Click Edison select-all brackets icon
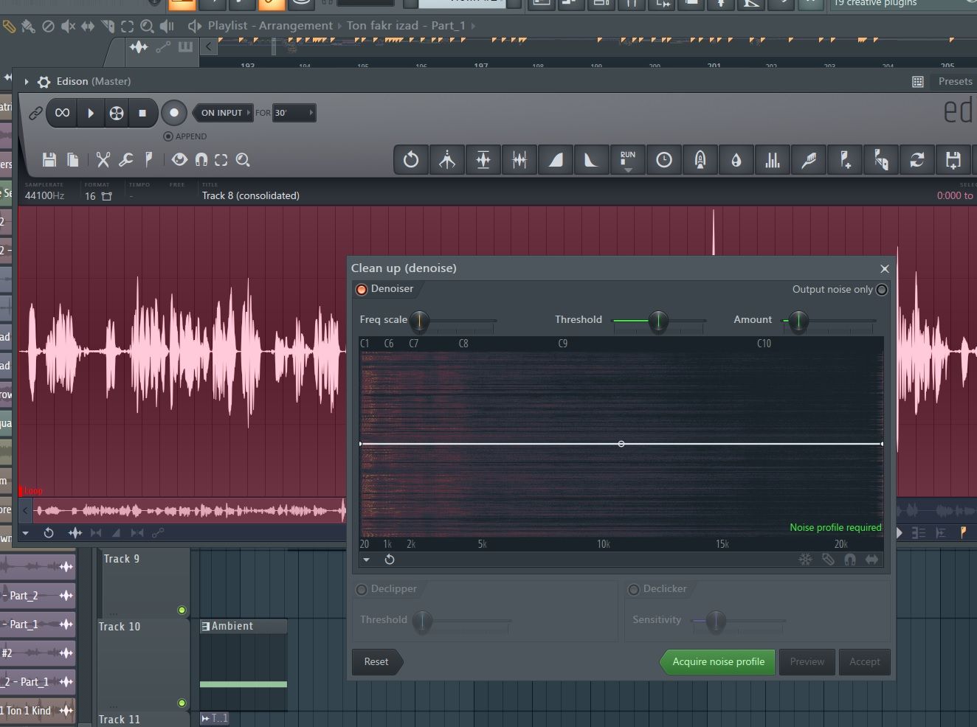Viewport: 977px width, 727px height. 221,159
